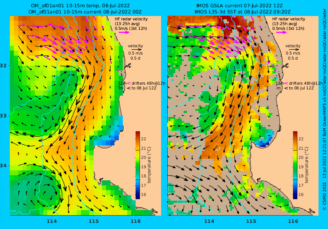Click colorbar tick '22' in IMOS panel
This screenshot has width=328, height=229.
click(x=301, y=139)
